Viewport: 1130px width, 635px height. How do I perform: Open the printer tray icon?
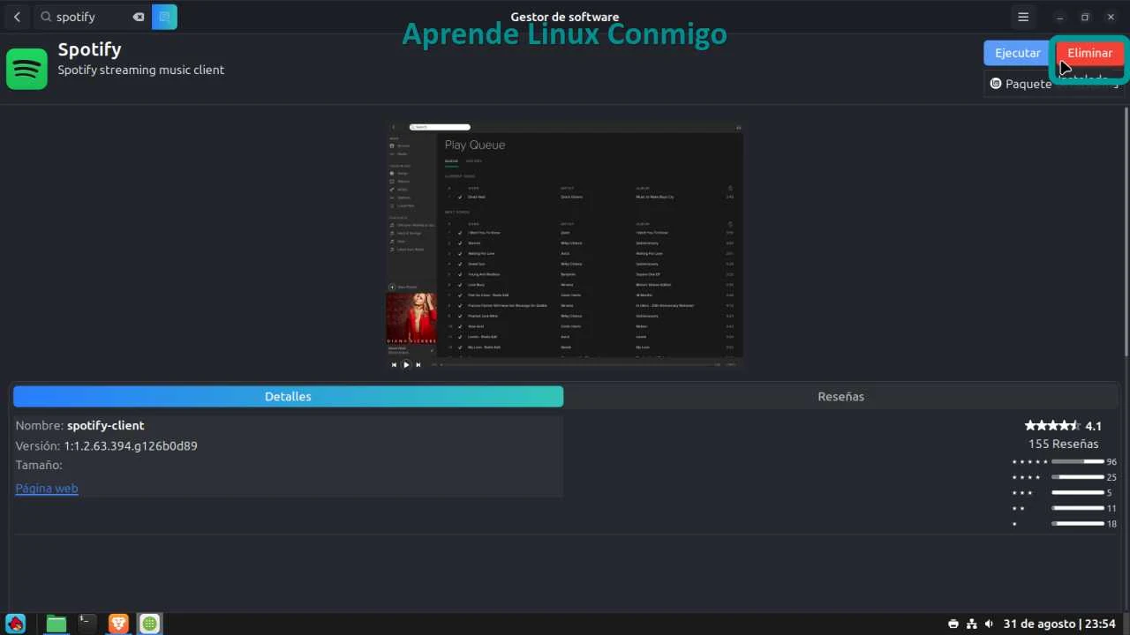click(x=953, y=624)
